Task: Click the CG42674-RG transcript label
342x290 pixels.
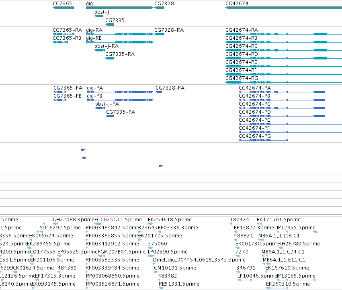Action: click(x=242, y=78)
